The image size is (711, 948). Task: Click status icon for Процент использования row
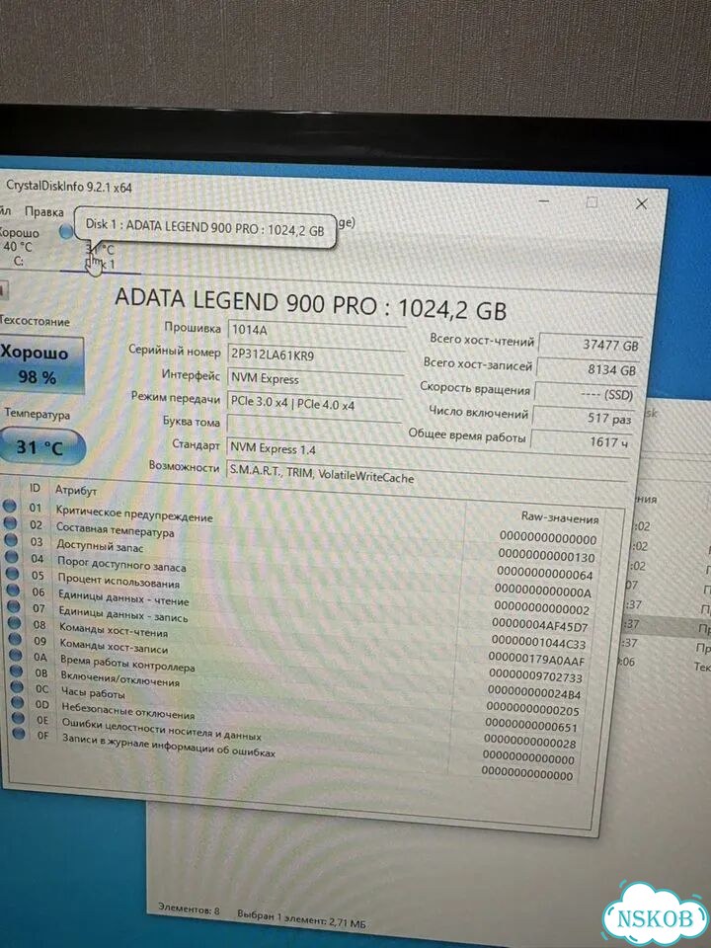pos(13,574)
